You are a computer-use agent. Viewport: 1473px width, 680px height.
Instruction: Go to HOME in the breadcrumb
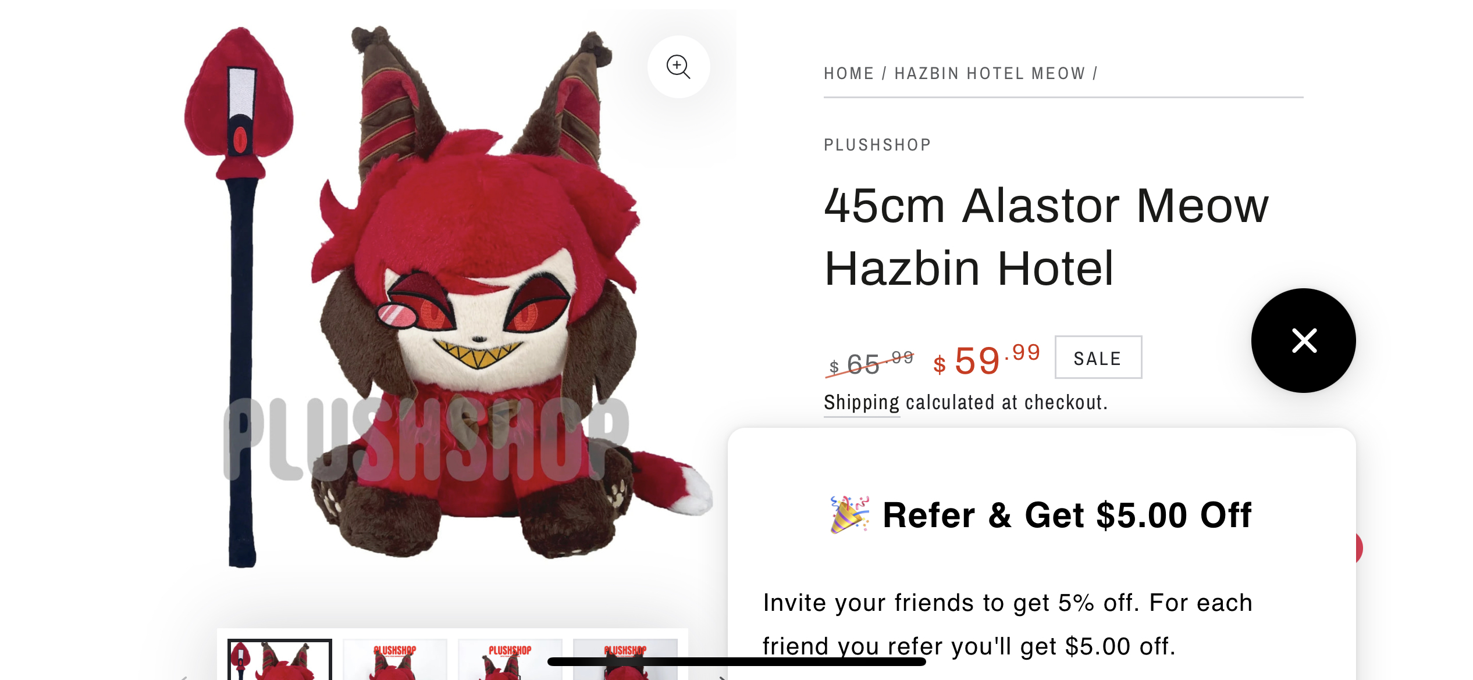pyautogui.click(x=849, y=73)
